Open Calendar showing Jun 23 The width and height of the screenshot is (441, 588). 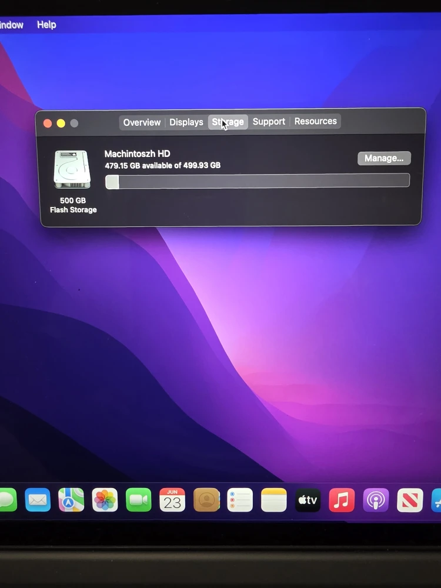pyautogui.click(x=172, y=500)
